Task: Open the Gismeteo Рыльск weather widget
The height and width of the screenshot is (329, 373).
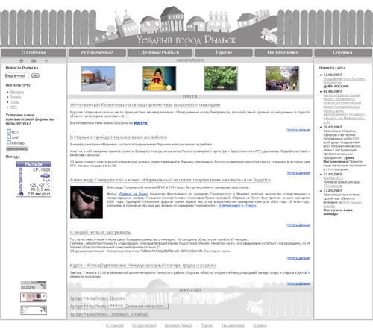Action: pos(34,179)
